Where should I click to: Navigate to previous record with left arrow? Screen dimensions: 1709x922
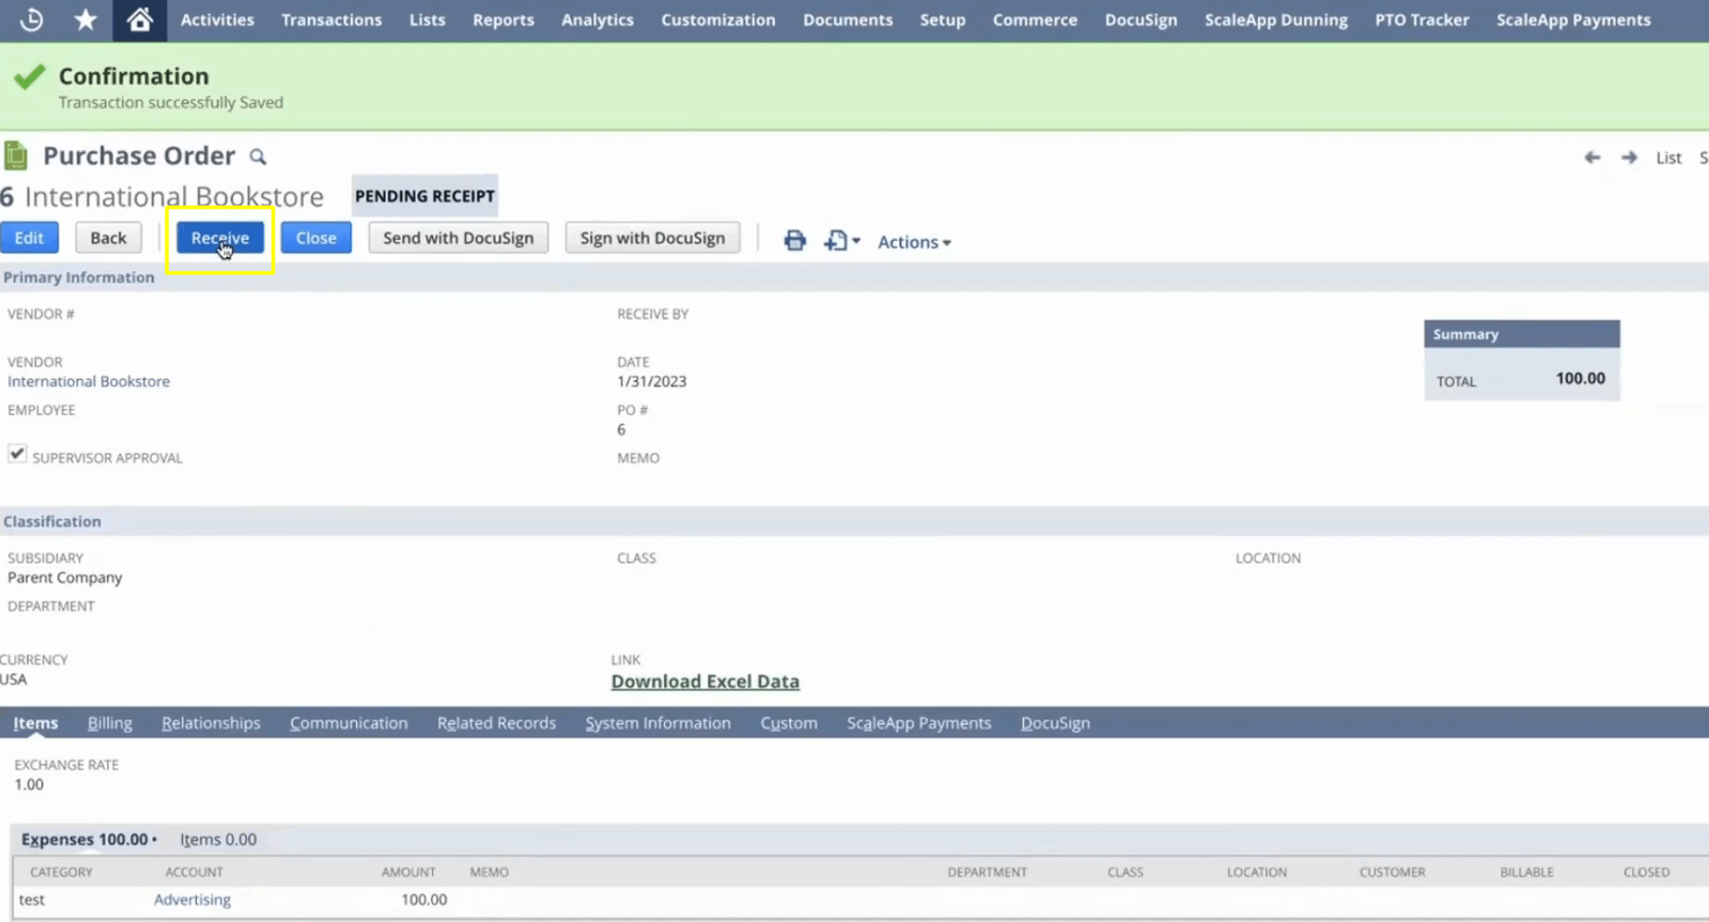tap(1592, 157)
